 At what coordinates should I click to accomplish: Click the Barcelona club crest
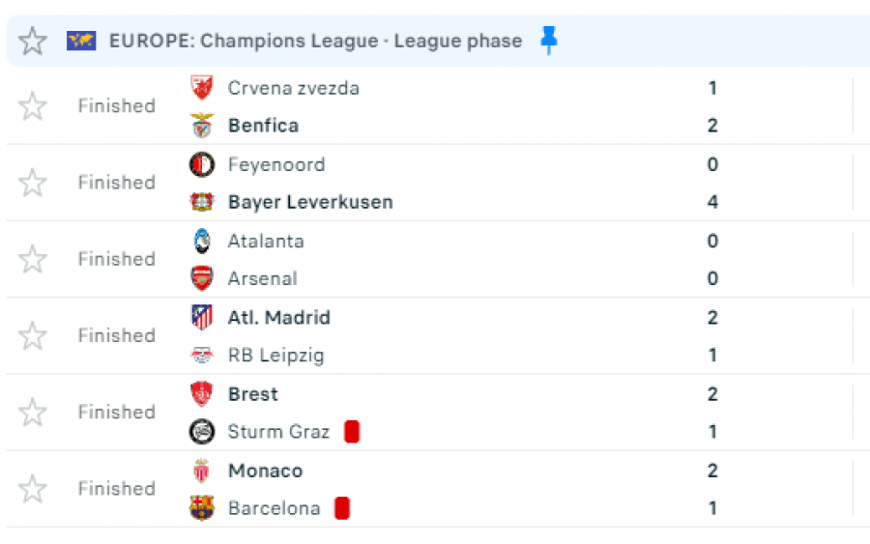201,508
